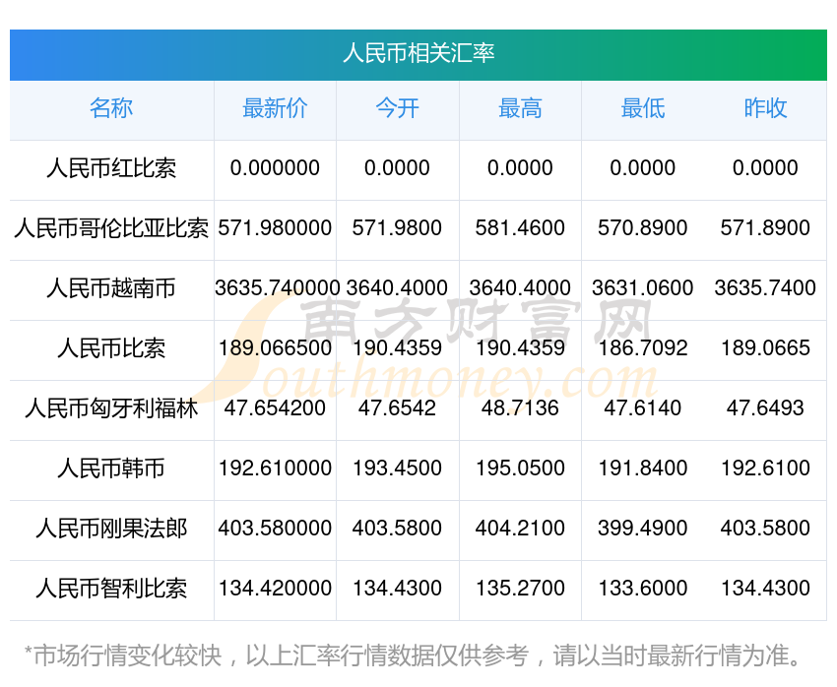Click latest price 134.420000

tap(275, 589)
